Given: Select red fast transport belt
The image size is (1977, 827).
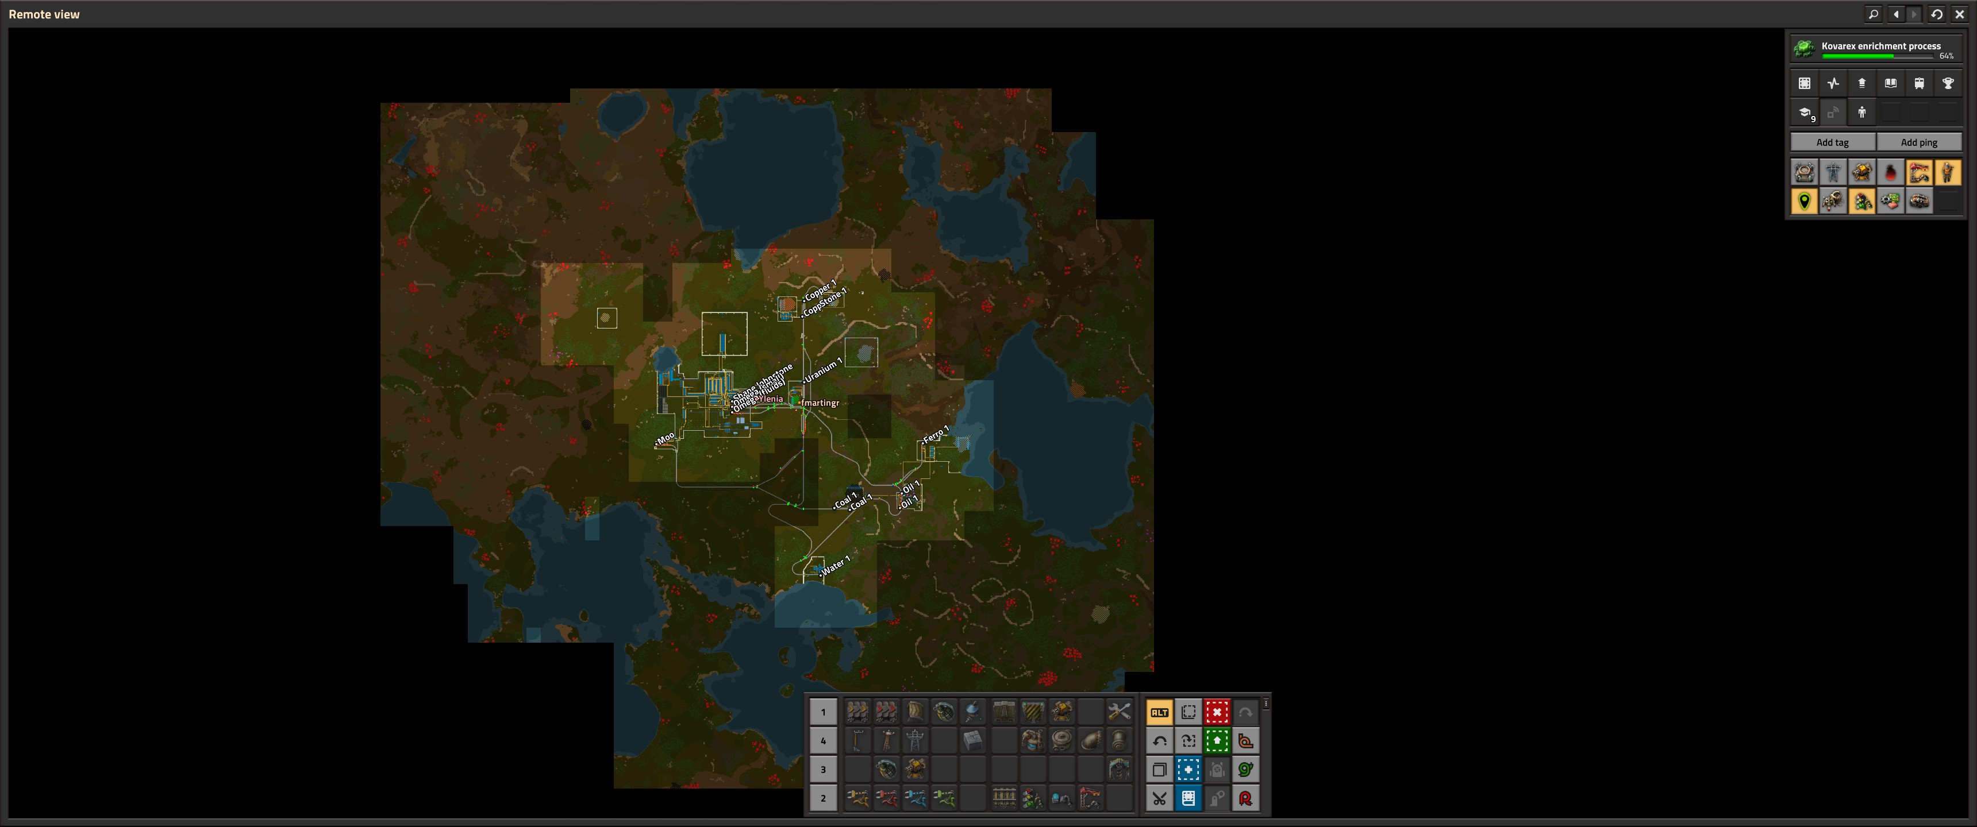Looking at the screenshot, I should tap(886, 712).
